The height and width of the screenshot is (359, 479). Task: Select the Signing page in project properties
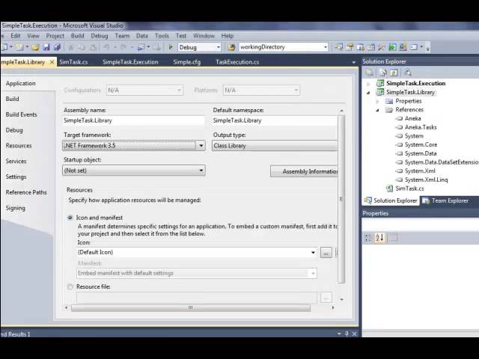(15, 208)
